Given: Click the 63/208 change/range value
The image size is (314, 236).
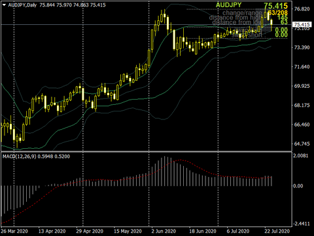Looking at the screenshot, I should (x=278, y=13).
